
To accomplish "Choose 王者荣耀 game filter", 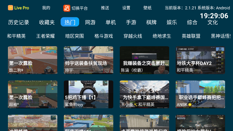I will 46,36.
